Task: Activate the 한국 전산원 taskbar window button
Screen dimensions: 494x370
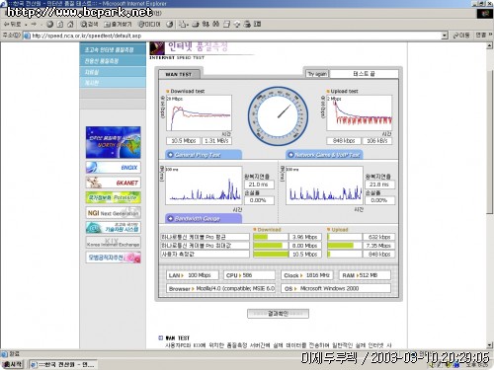Action: 62,365
